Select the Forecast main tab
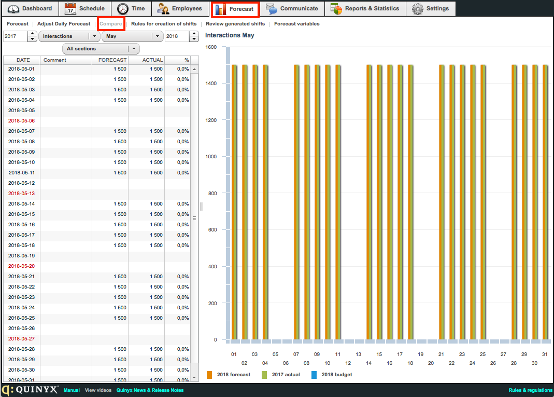The image size is (554, 397). [235, 9]
